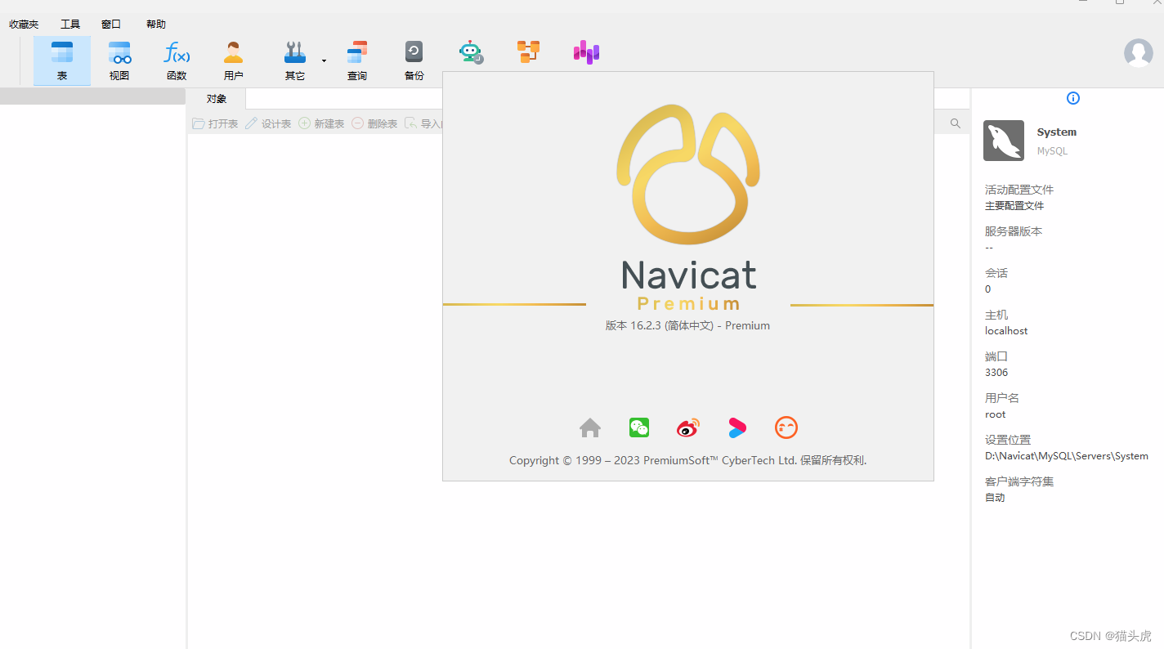Open the 视图 (Views) panel icon
This screenshot has width=1164, height=649.
tap(119, 60)
